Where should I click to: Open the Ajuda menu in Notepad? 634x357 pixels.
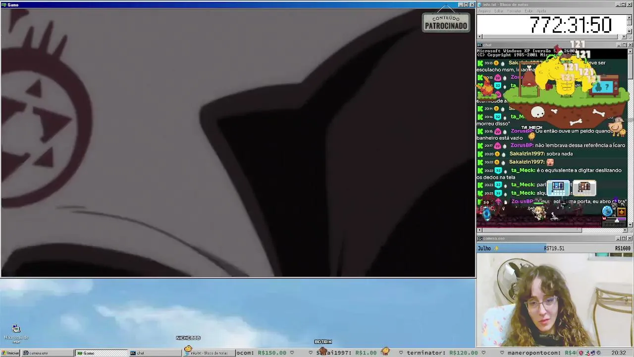[x=541, y=11]
